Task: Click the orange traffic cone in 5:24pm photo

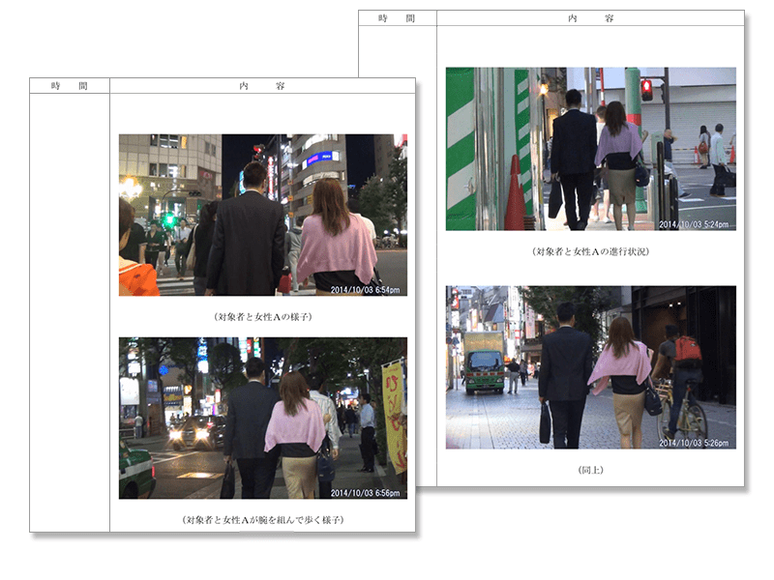Action: pos(515,198)
